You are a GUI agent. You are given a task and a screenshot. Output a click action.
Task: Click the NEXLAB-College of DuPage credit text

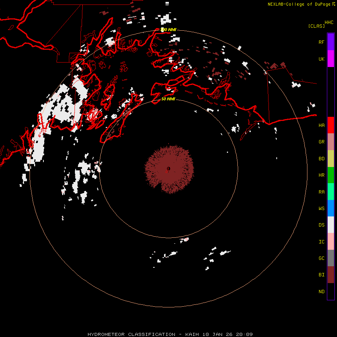299,4
